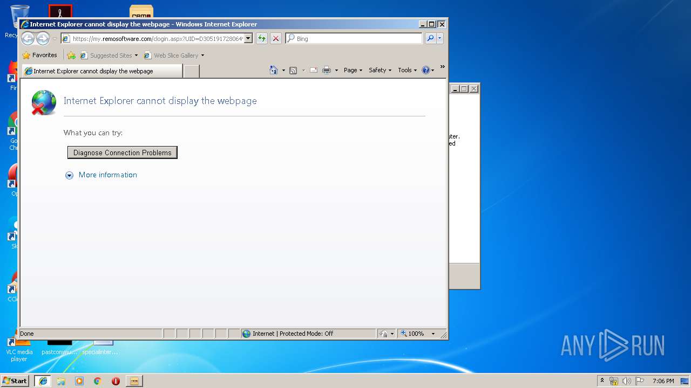Click Internet Explorer taskbar icon
691x388 pixels.
(43, 381)
